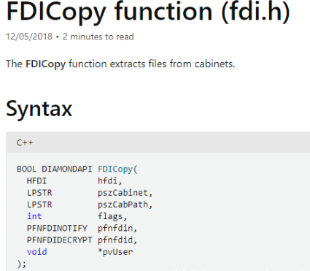Click the "Syntax" heading

tap(39, 109)
